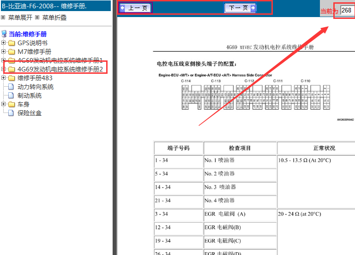Click the EGR 电磁阀 (A) cell
Viewport: 355px width, 255px height.
(x=240, y=215)
